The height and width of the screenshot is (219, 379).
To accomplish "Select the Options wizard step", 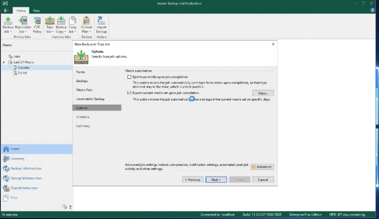I will pos(97,108).
